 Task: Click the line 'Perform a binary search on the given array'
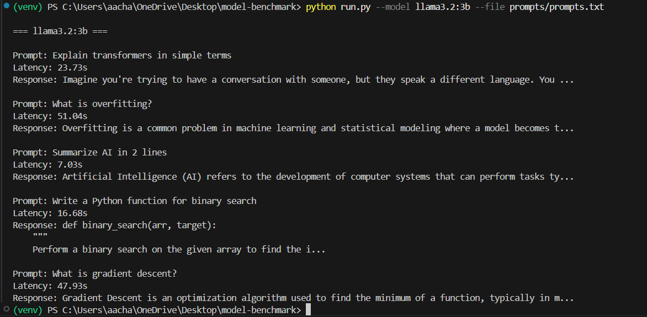point(179,250)
